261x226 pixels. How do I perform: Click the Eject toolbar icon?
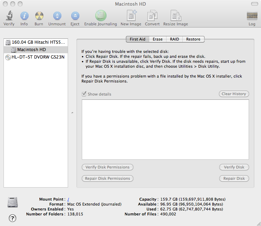(75, 16)
